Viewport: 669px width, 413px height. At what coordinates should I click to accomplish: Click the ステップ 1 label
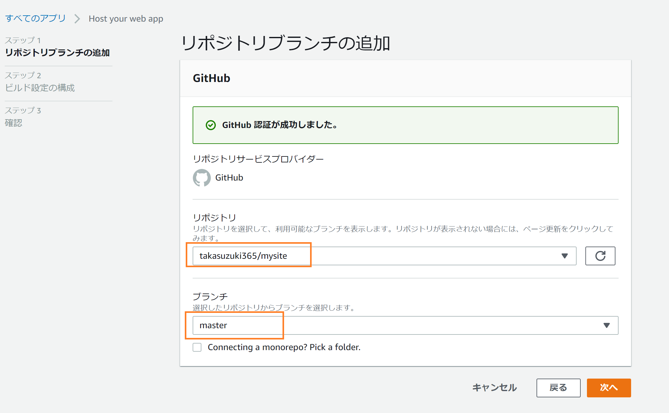23,40
